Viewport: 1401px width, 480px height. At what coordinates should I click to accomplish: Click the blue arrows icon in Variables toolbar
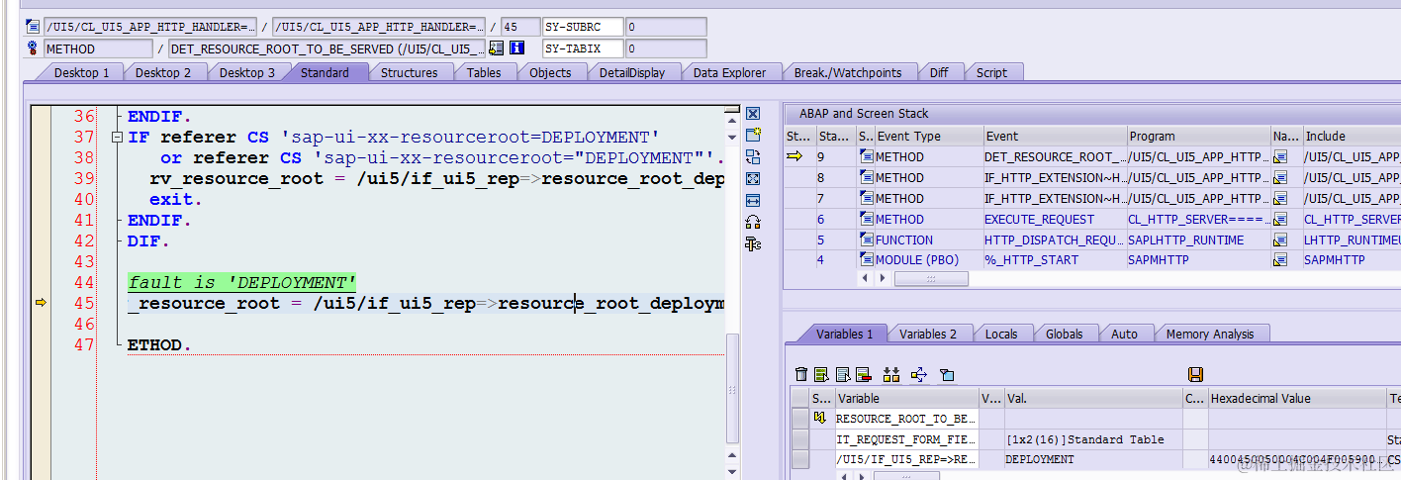918,374
